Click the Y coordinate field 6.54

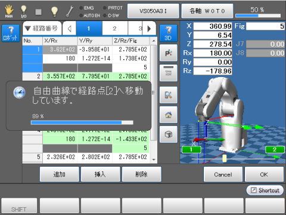213,35
